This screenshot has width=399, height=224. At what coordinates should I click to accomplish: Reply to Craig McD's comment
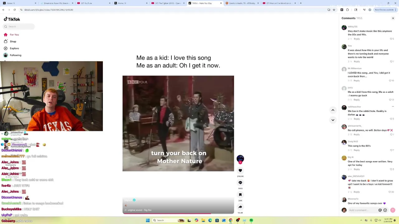coord(357,150)
